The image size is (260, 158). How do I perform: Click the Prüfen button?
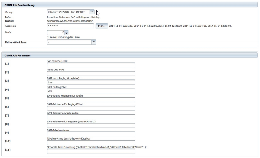(102, 26)
